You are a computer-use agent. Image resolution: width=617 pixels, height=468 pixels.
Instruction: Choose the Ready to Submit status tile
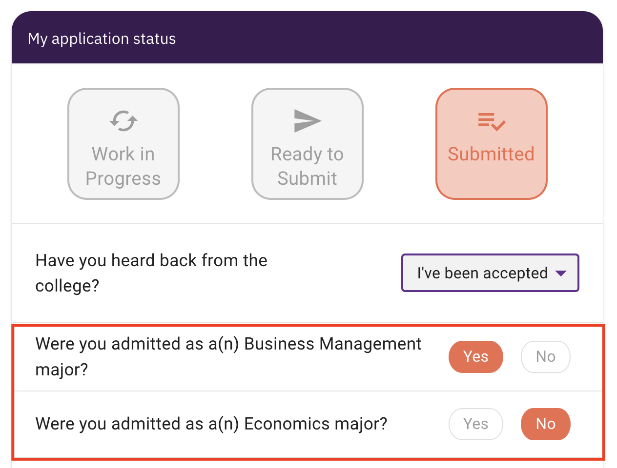308,144
